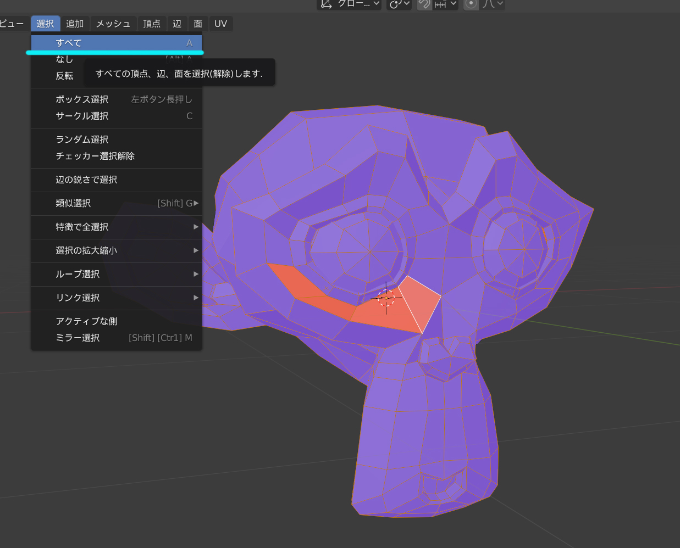Screen dimensions: 680x548
Task: Expand the 選択の拡大縮小 submenu
Action: (x=117, y=250)
